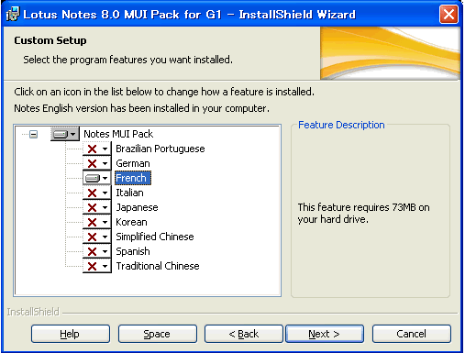The image size is (465, 353).
Task: Select the Spanish feature
Action: click(x=133, y=251)
